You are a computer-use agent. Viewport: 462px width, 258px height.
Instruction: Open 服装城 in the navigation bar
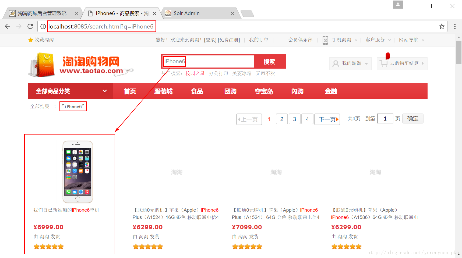pyautogui.click(x=163, y=91)
